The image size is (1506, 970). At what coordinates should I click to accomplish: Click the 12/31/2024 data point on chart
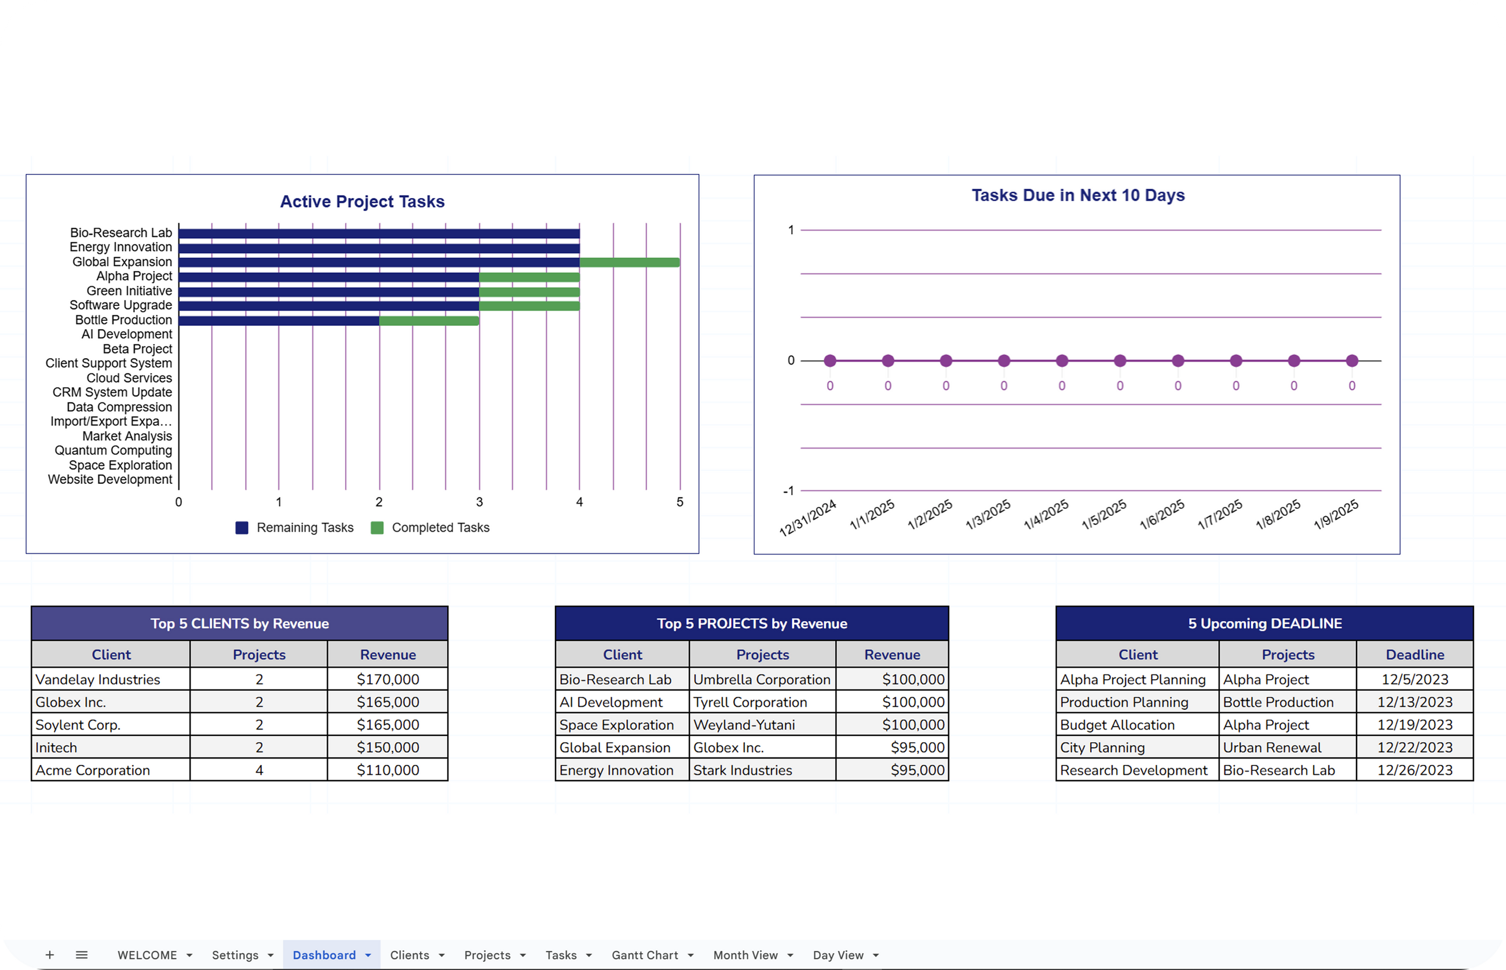[x=830, y=361]
